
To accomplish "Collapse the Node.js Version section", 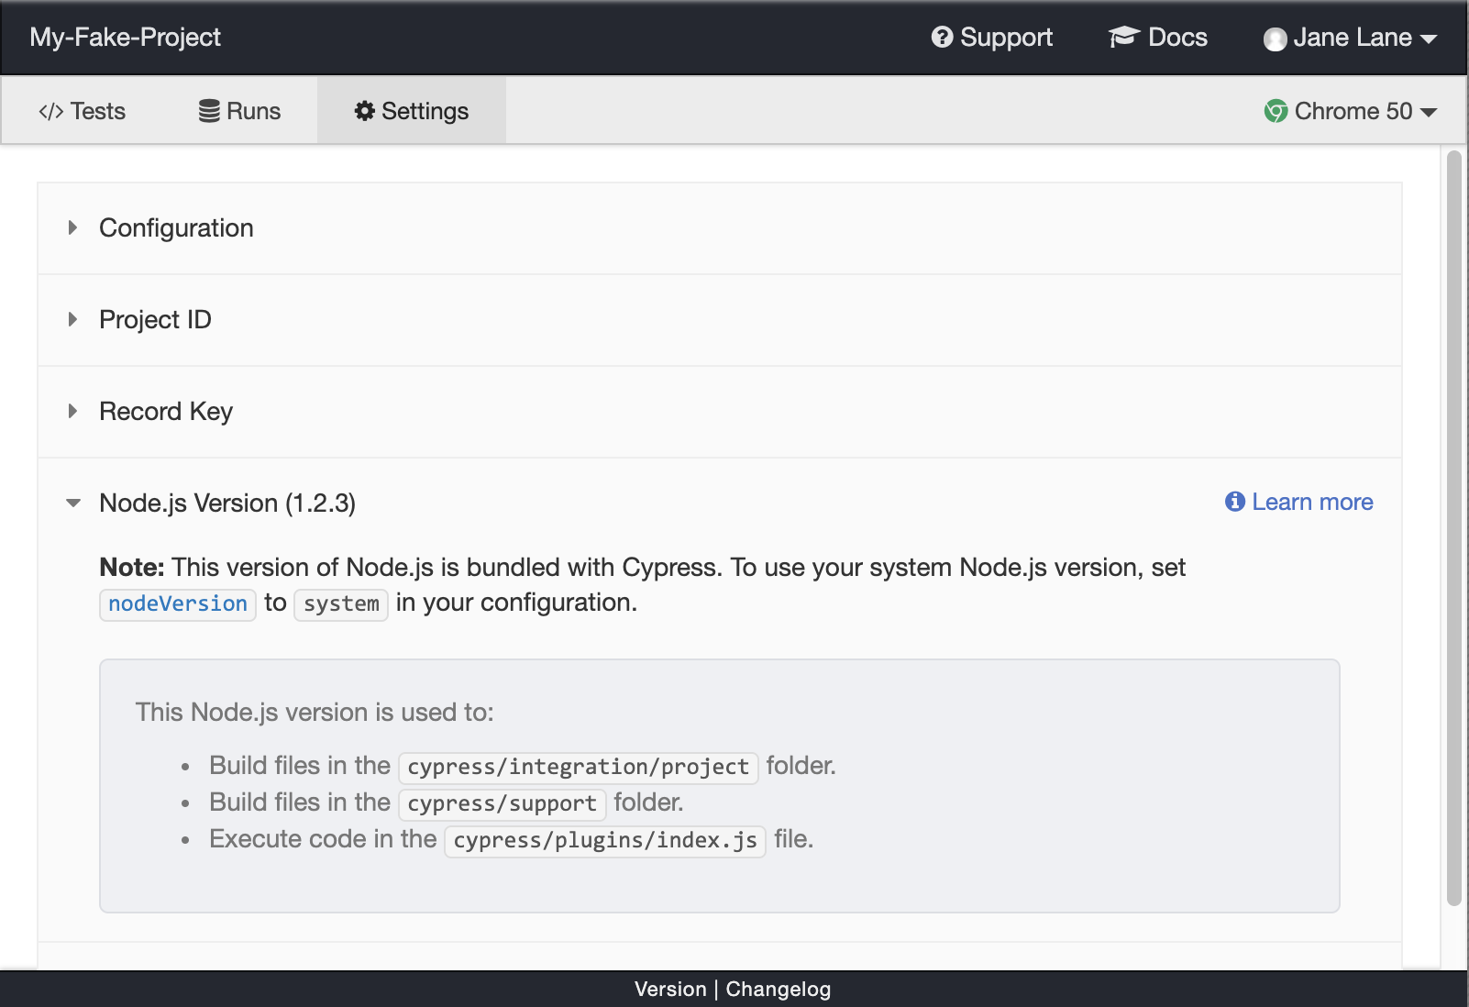I will pos(227,503).
